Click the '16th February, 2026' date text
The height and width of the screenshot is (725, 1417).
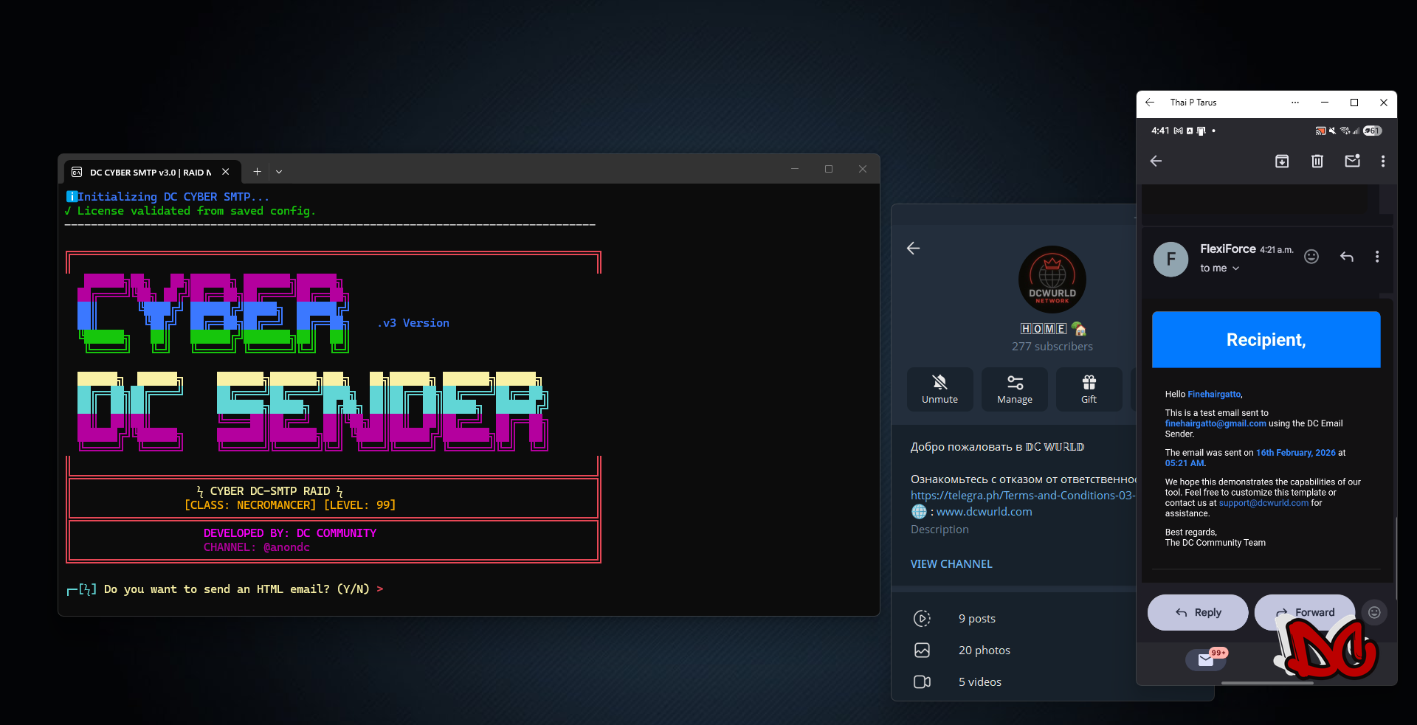tap(1296, 453)
